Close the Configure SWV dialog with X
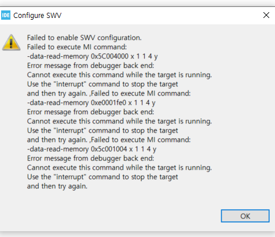 point(266,15)
